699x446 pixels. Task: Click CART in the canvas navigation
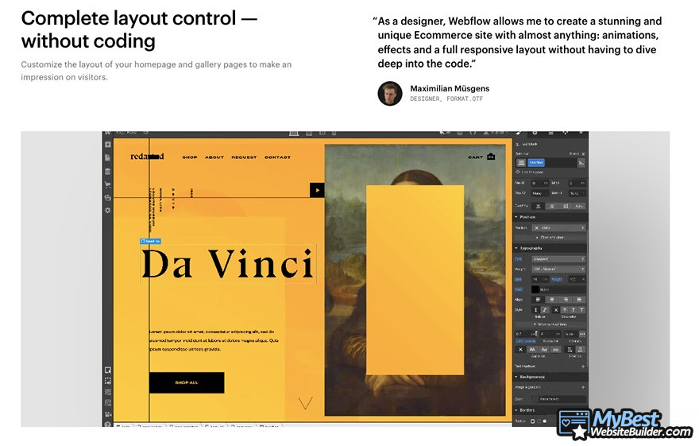[475, 157]
